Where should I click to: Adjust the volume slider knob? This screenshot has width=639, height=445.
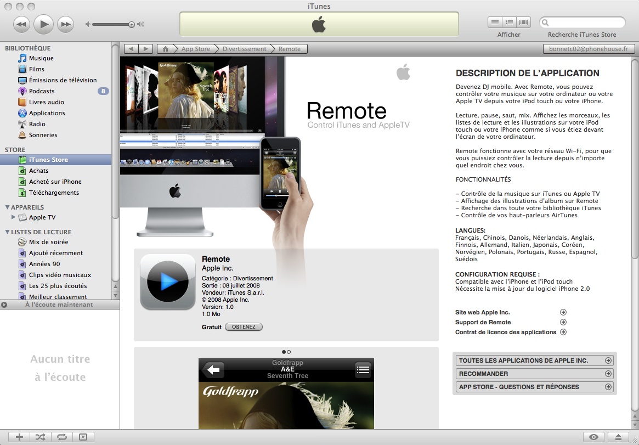click(132, 25)
